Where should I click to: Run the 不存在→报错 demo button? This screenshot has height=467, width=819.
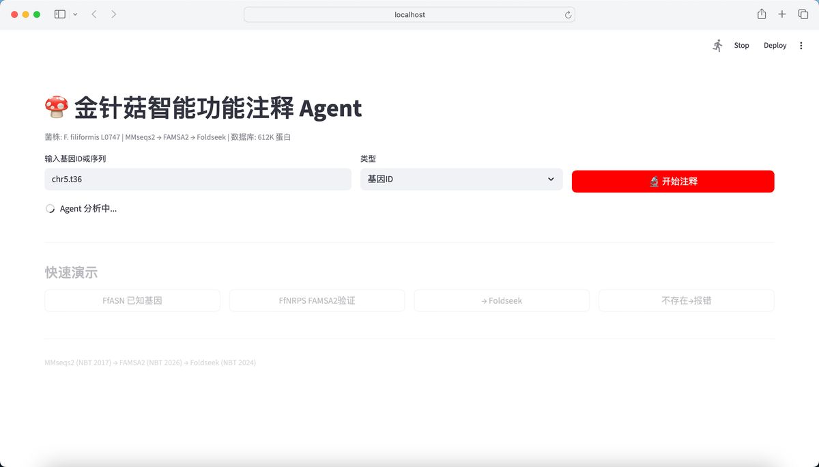click(x=687, y=300)
